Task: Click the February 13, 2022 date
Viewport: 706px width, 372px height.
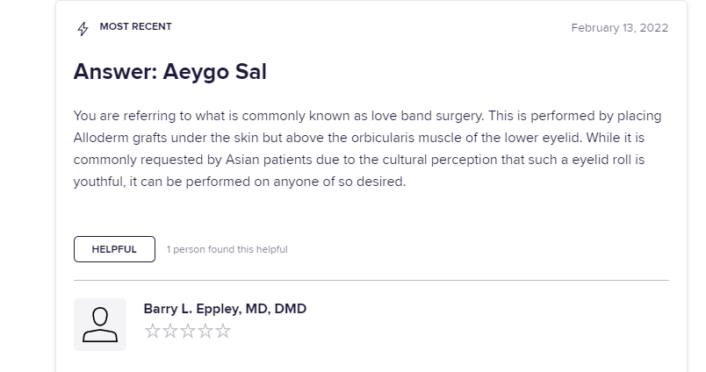Action: click(620, 28)
